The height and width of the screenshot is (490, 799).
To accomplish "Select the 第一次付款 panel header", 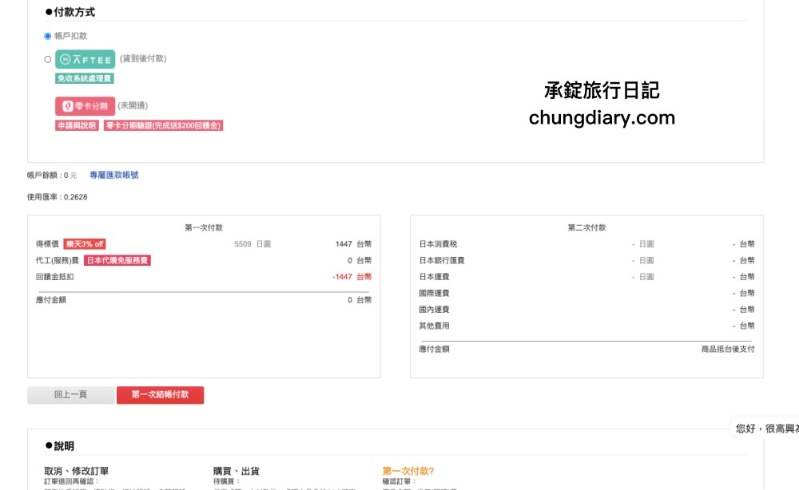I will coord(203,225).
